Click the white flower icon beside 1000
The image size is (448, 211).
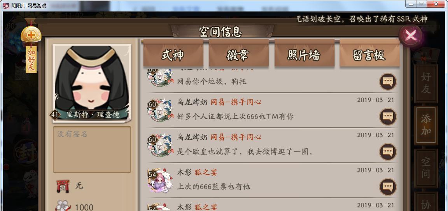pyautogui.click(x=63, y=206)
